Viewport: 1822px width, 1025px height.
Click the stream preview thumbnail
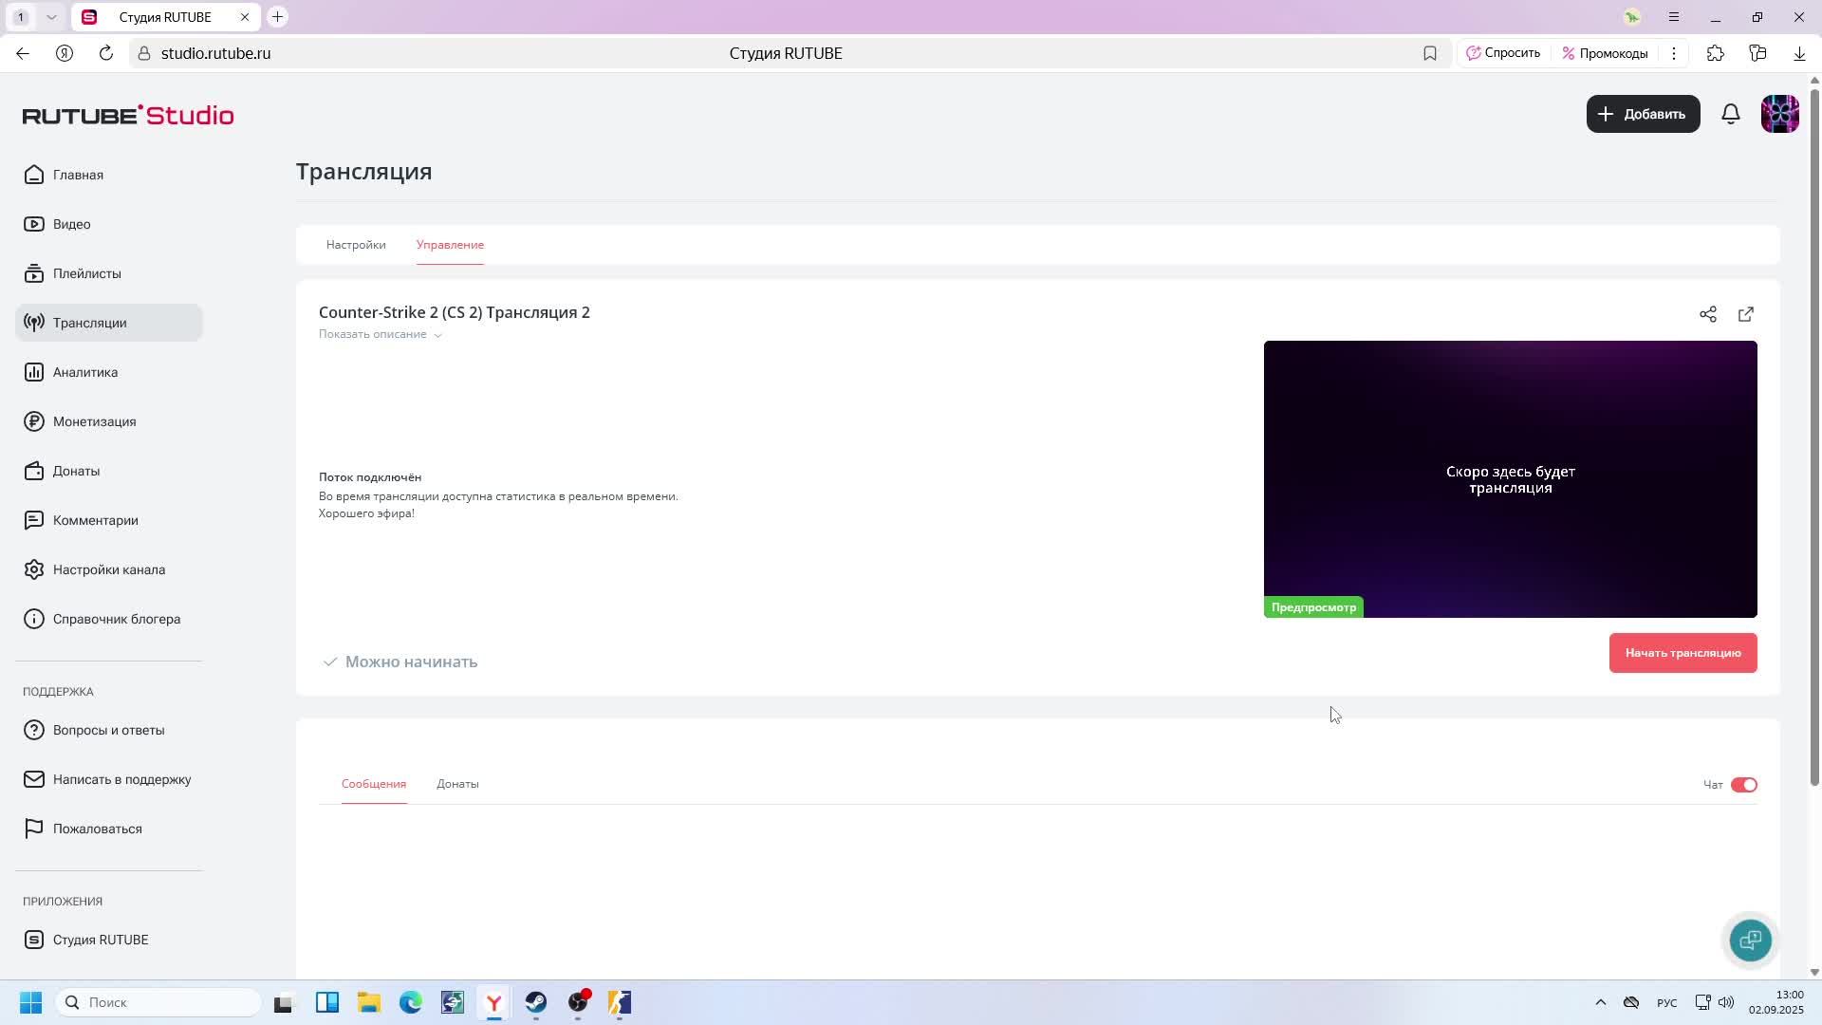1509,479
